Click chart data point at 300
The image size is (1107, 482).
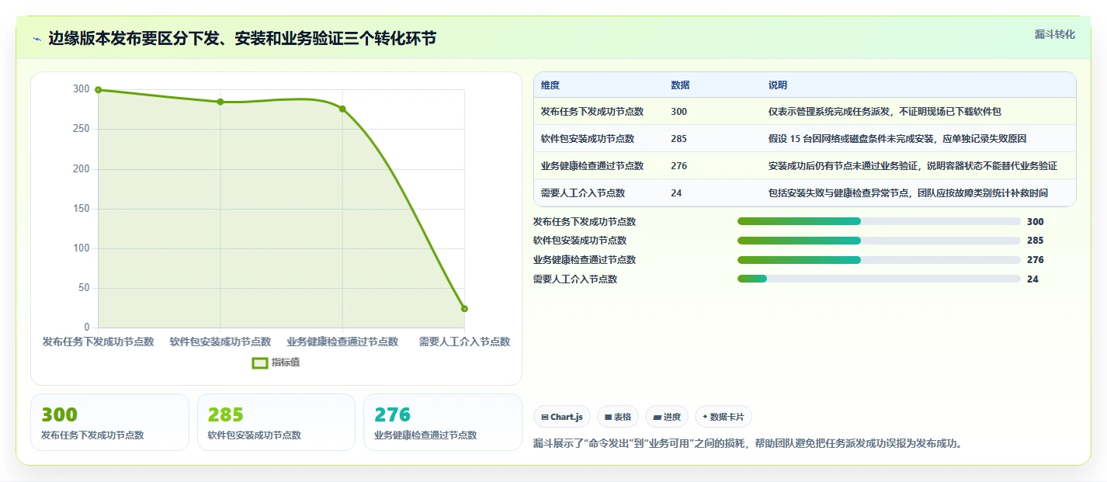coord(99,90)
